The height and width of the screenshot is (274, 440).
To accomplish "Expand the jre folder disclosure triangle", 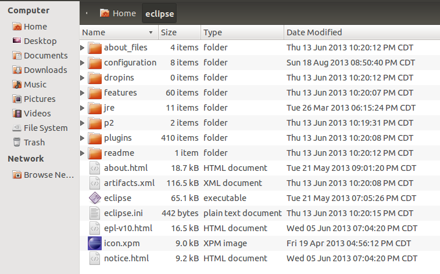I will pyautogui.click(x=83, y=108).
